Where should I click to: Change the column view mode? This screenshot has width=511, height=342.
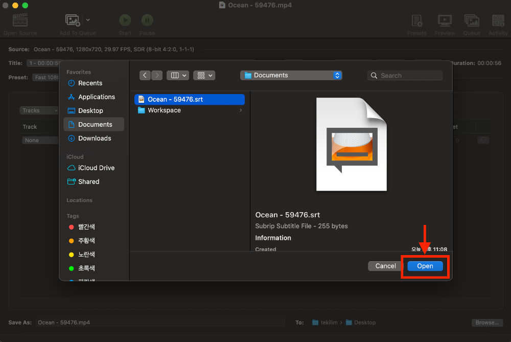point(178,75)
